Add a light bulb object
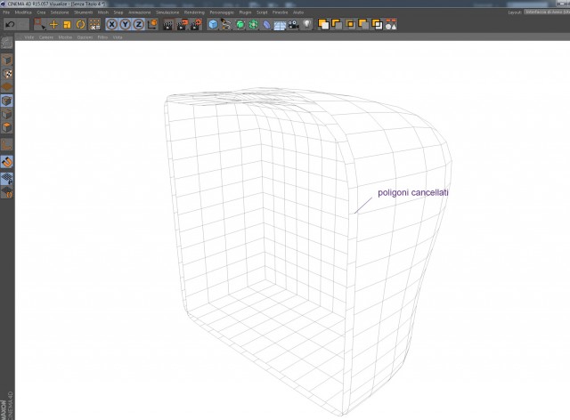570x420 pixels. (307, 24)
